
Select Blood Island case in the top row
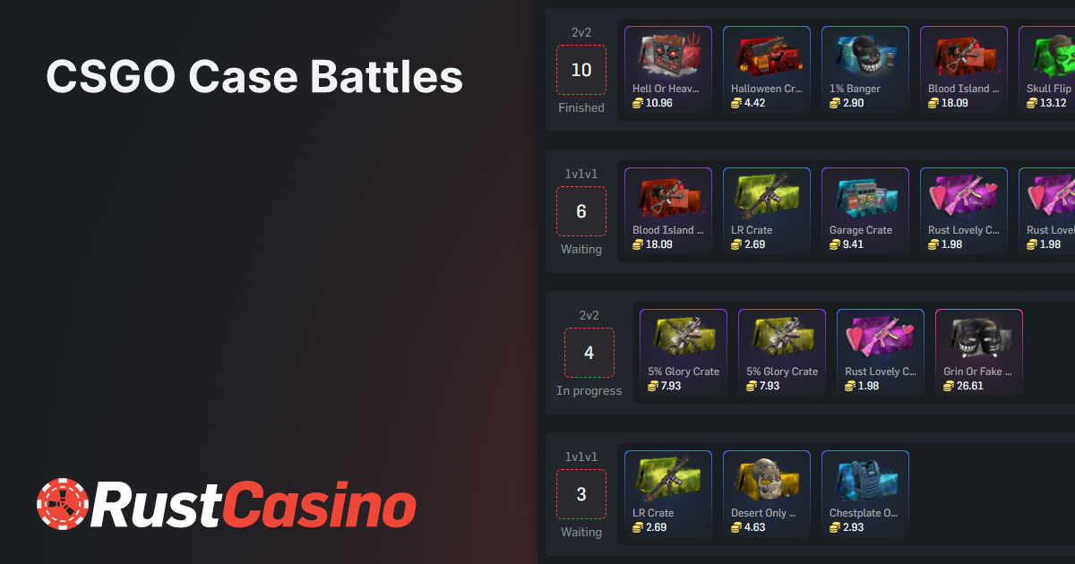coord(964,69)
